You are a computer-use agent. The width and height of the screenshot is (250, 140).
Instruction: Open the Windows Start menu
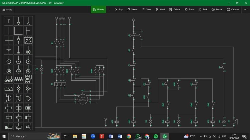click(4, 136)
